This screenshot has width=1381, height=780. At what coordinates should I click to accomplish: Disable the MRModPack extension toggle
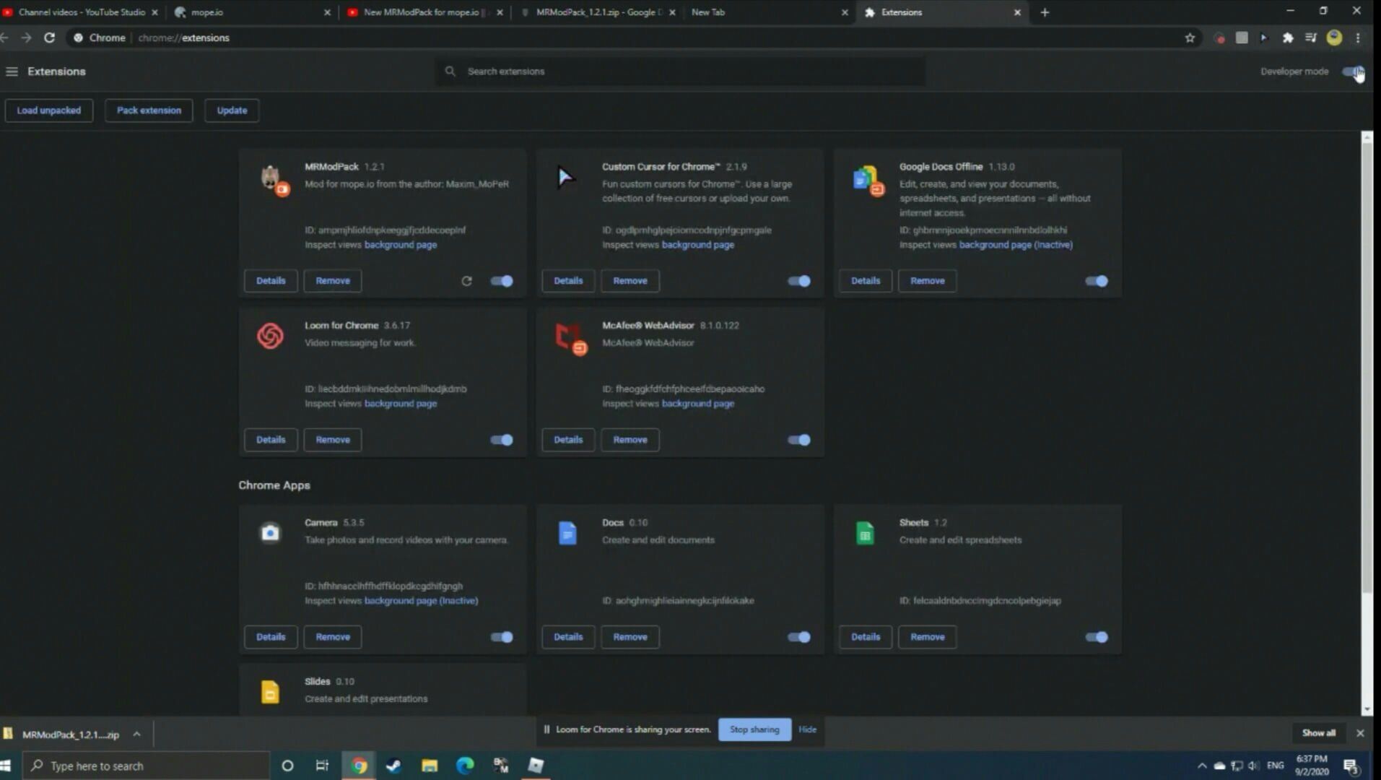pos(502,281)
